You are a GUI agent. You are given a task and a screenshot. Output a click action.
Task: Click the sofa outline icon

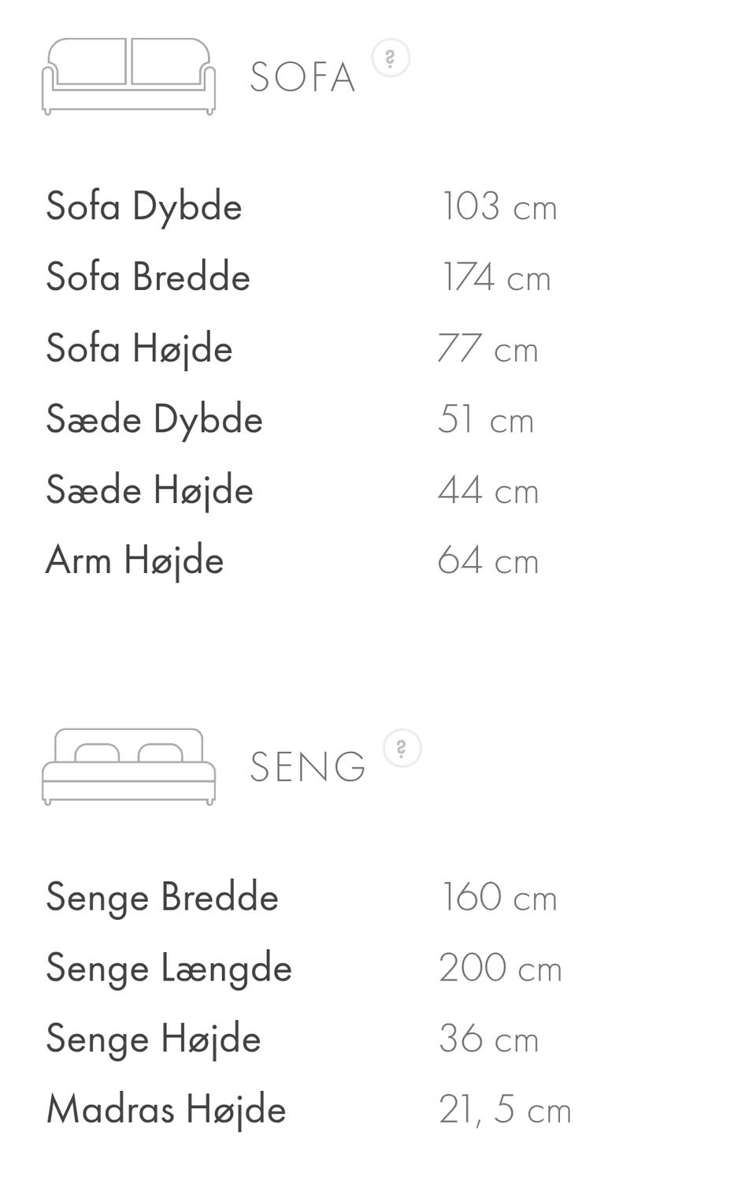pos(128,76)
